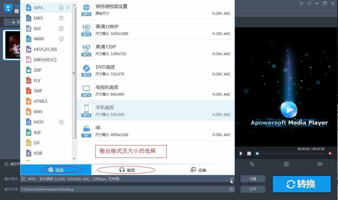Screen dimensions: 338x200
Task: Select 电视机画质 640x480 preset
Action: click(156, 90)
